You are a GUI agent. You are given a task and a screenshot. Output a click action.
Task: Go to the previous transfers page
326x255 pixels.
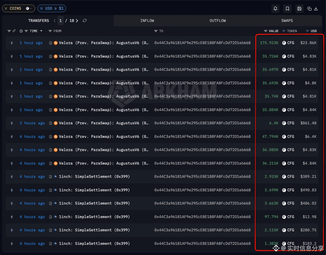55,21
